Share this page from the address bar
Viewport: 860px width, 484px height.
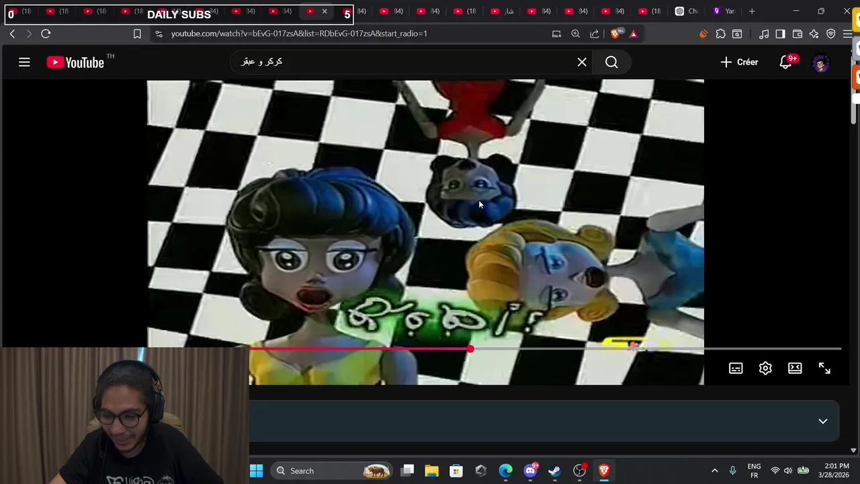tap(595, 34)
